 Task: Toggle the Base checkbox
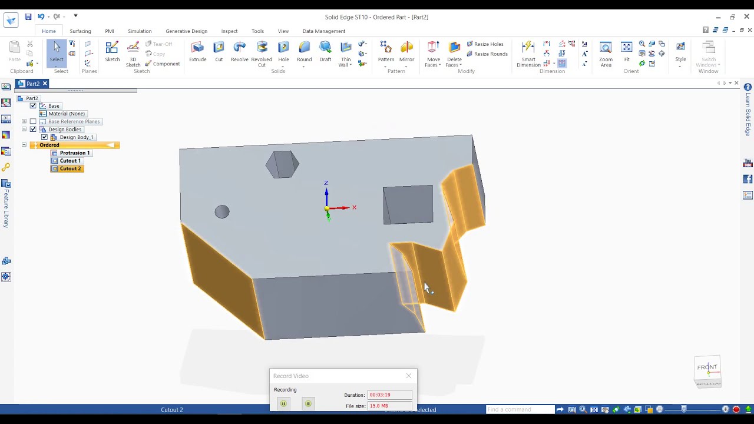click(x=33, y=106)
